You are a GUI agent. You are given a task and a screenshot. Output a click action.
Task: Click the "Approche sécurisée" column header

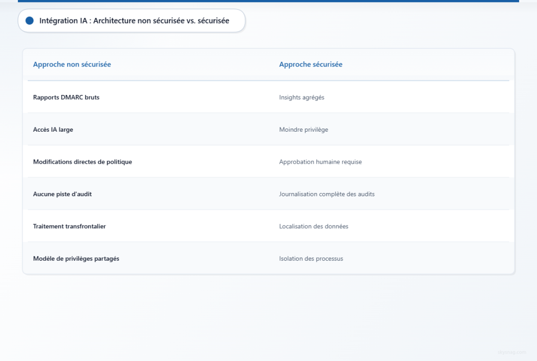(310, 65)
